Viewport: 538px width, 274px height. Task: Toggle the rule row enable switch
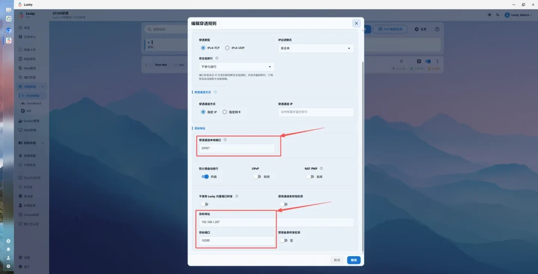(x=428, y=61)
